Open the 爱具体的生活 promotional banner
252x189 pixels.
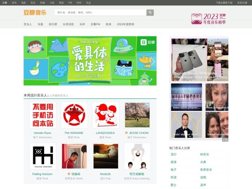(90, 61)
